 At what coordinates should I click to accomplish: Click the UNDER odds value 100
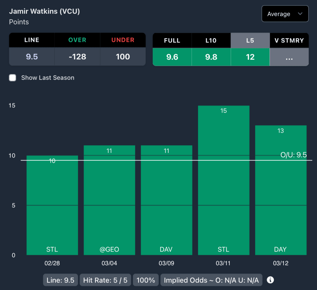tap(123, 57)
